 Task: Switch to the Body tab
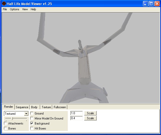coord(34,107)
